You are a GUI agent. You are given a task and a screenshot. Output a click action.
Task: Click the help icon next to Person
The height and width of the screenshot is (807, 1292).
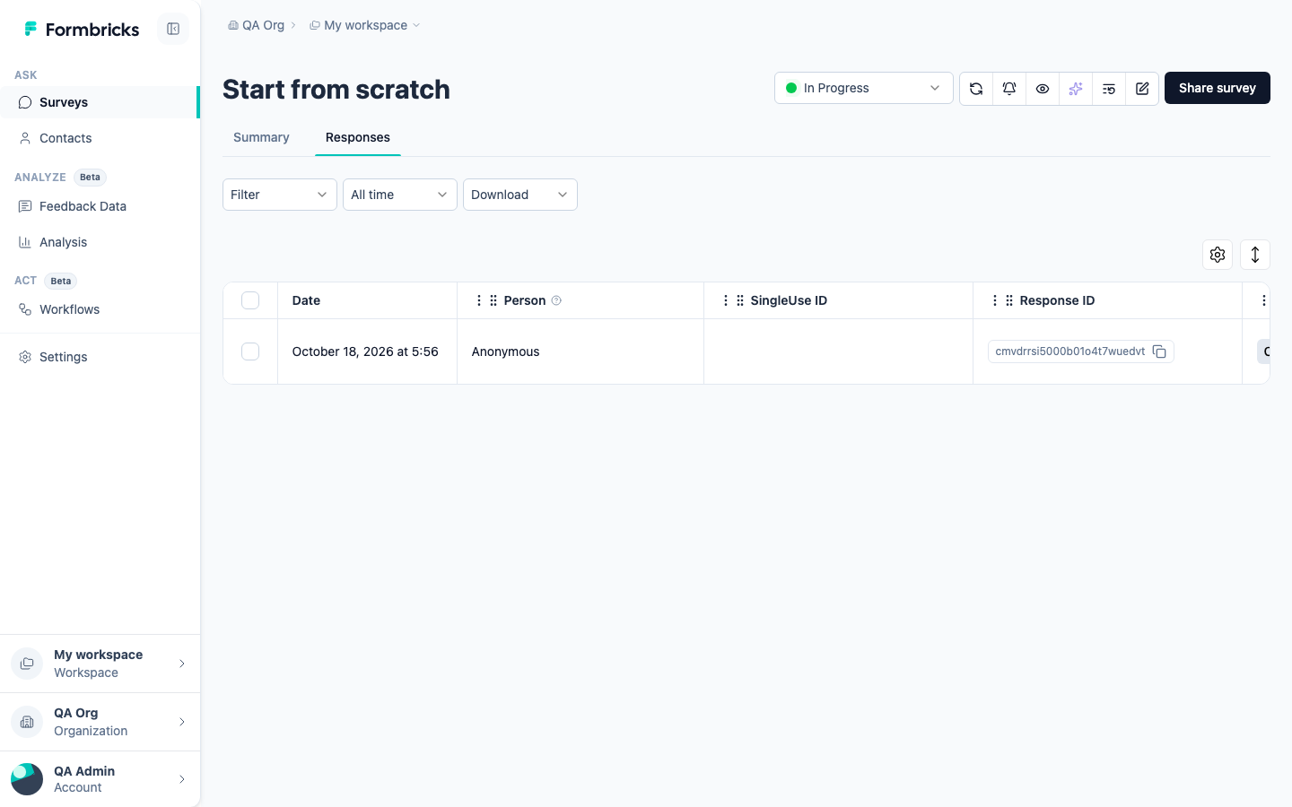556,300
